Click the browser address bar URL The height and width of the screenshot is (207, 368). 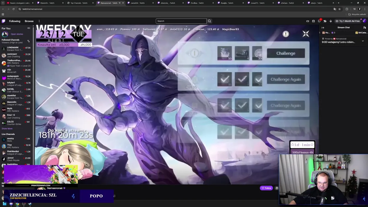click(32, 9)
